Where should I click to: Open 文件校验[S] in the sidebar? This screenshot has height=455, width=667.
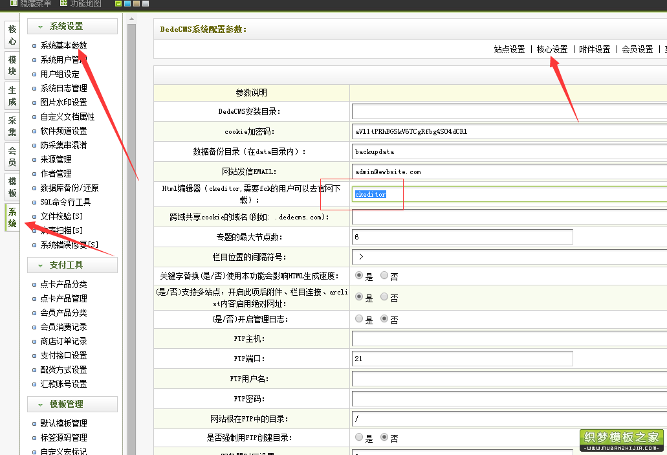pos(61,216)
